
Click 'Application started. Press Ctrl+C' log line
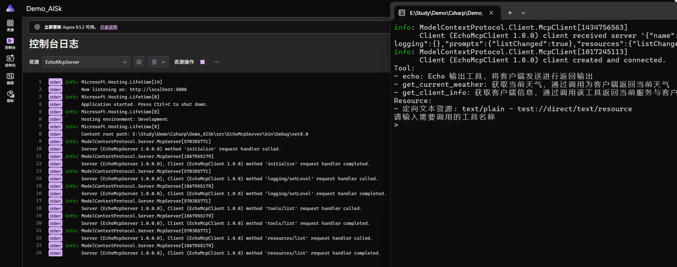145,104
